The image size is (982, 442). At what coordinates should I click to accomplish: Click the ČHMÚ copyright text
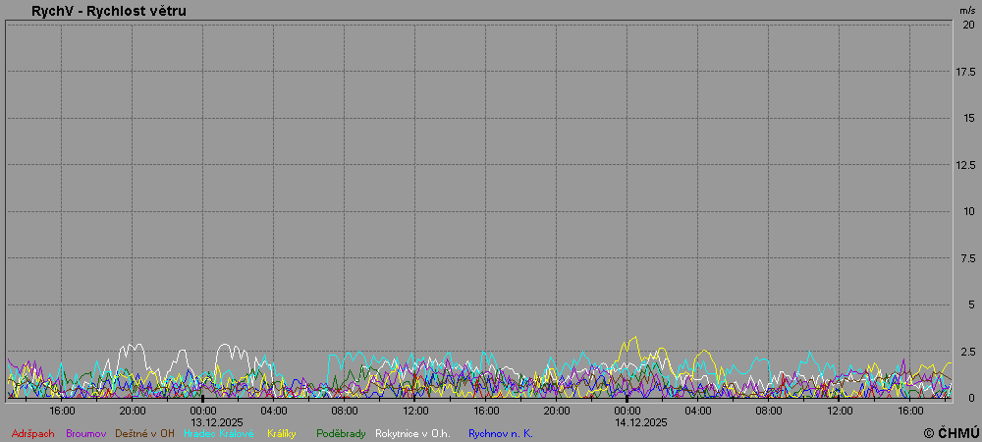point(951,433)
